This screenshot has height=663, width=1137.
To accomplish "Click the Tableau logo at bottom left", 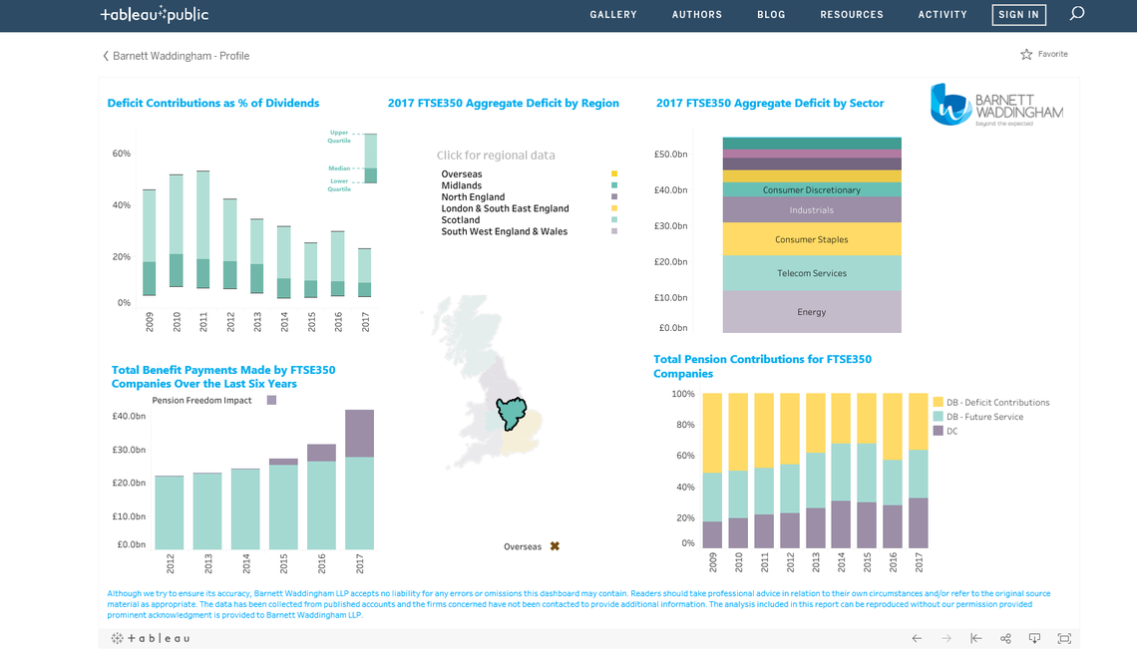I will click(150, 638).
